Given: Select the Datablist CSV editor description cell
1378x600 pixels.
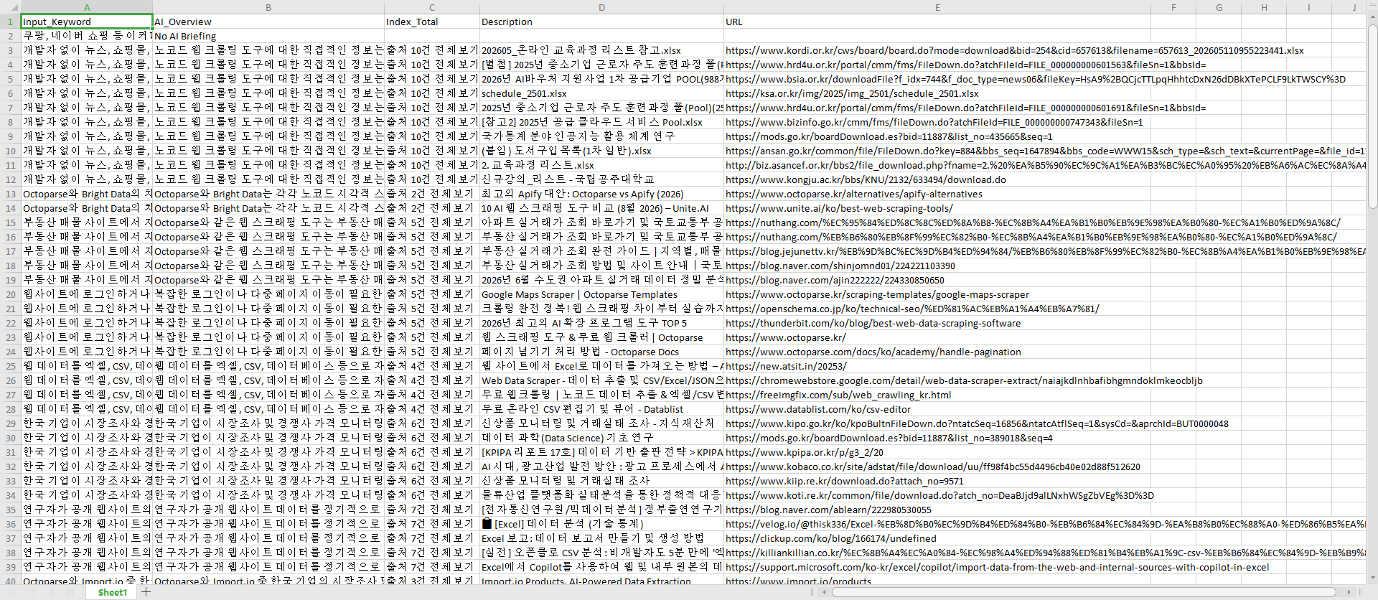Looking at the screenshot, I should pos(601,409).
